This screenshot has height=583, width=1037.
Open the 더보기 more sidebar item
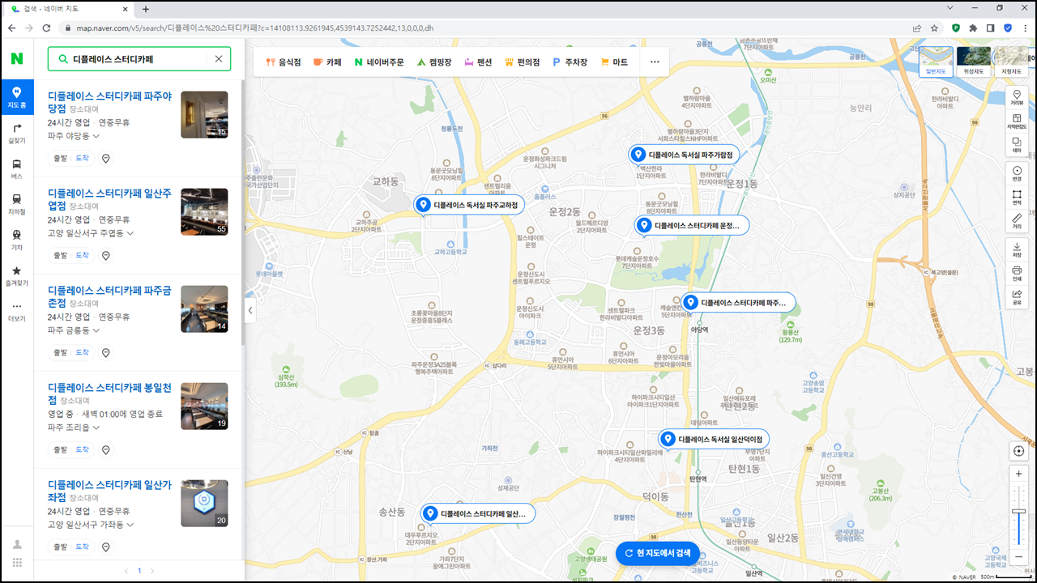pos(17,312)
